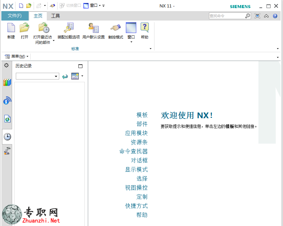Screen dimensions: 283x226
Task: Click the Parts (部件) link
Action: 142,124
